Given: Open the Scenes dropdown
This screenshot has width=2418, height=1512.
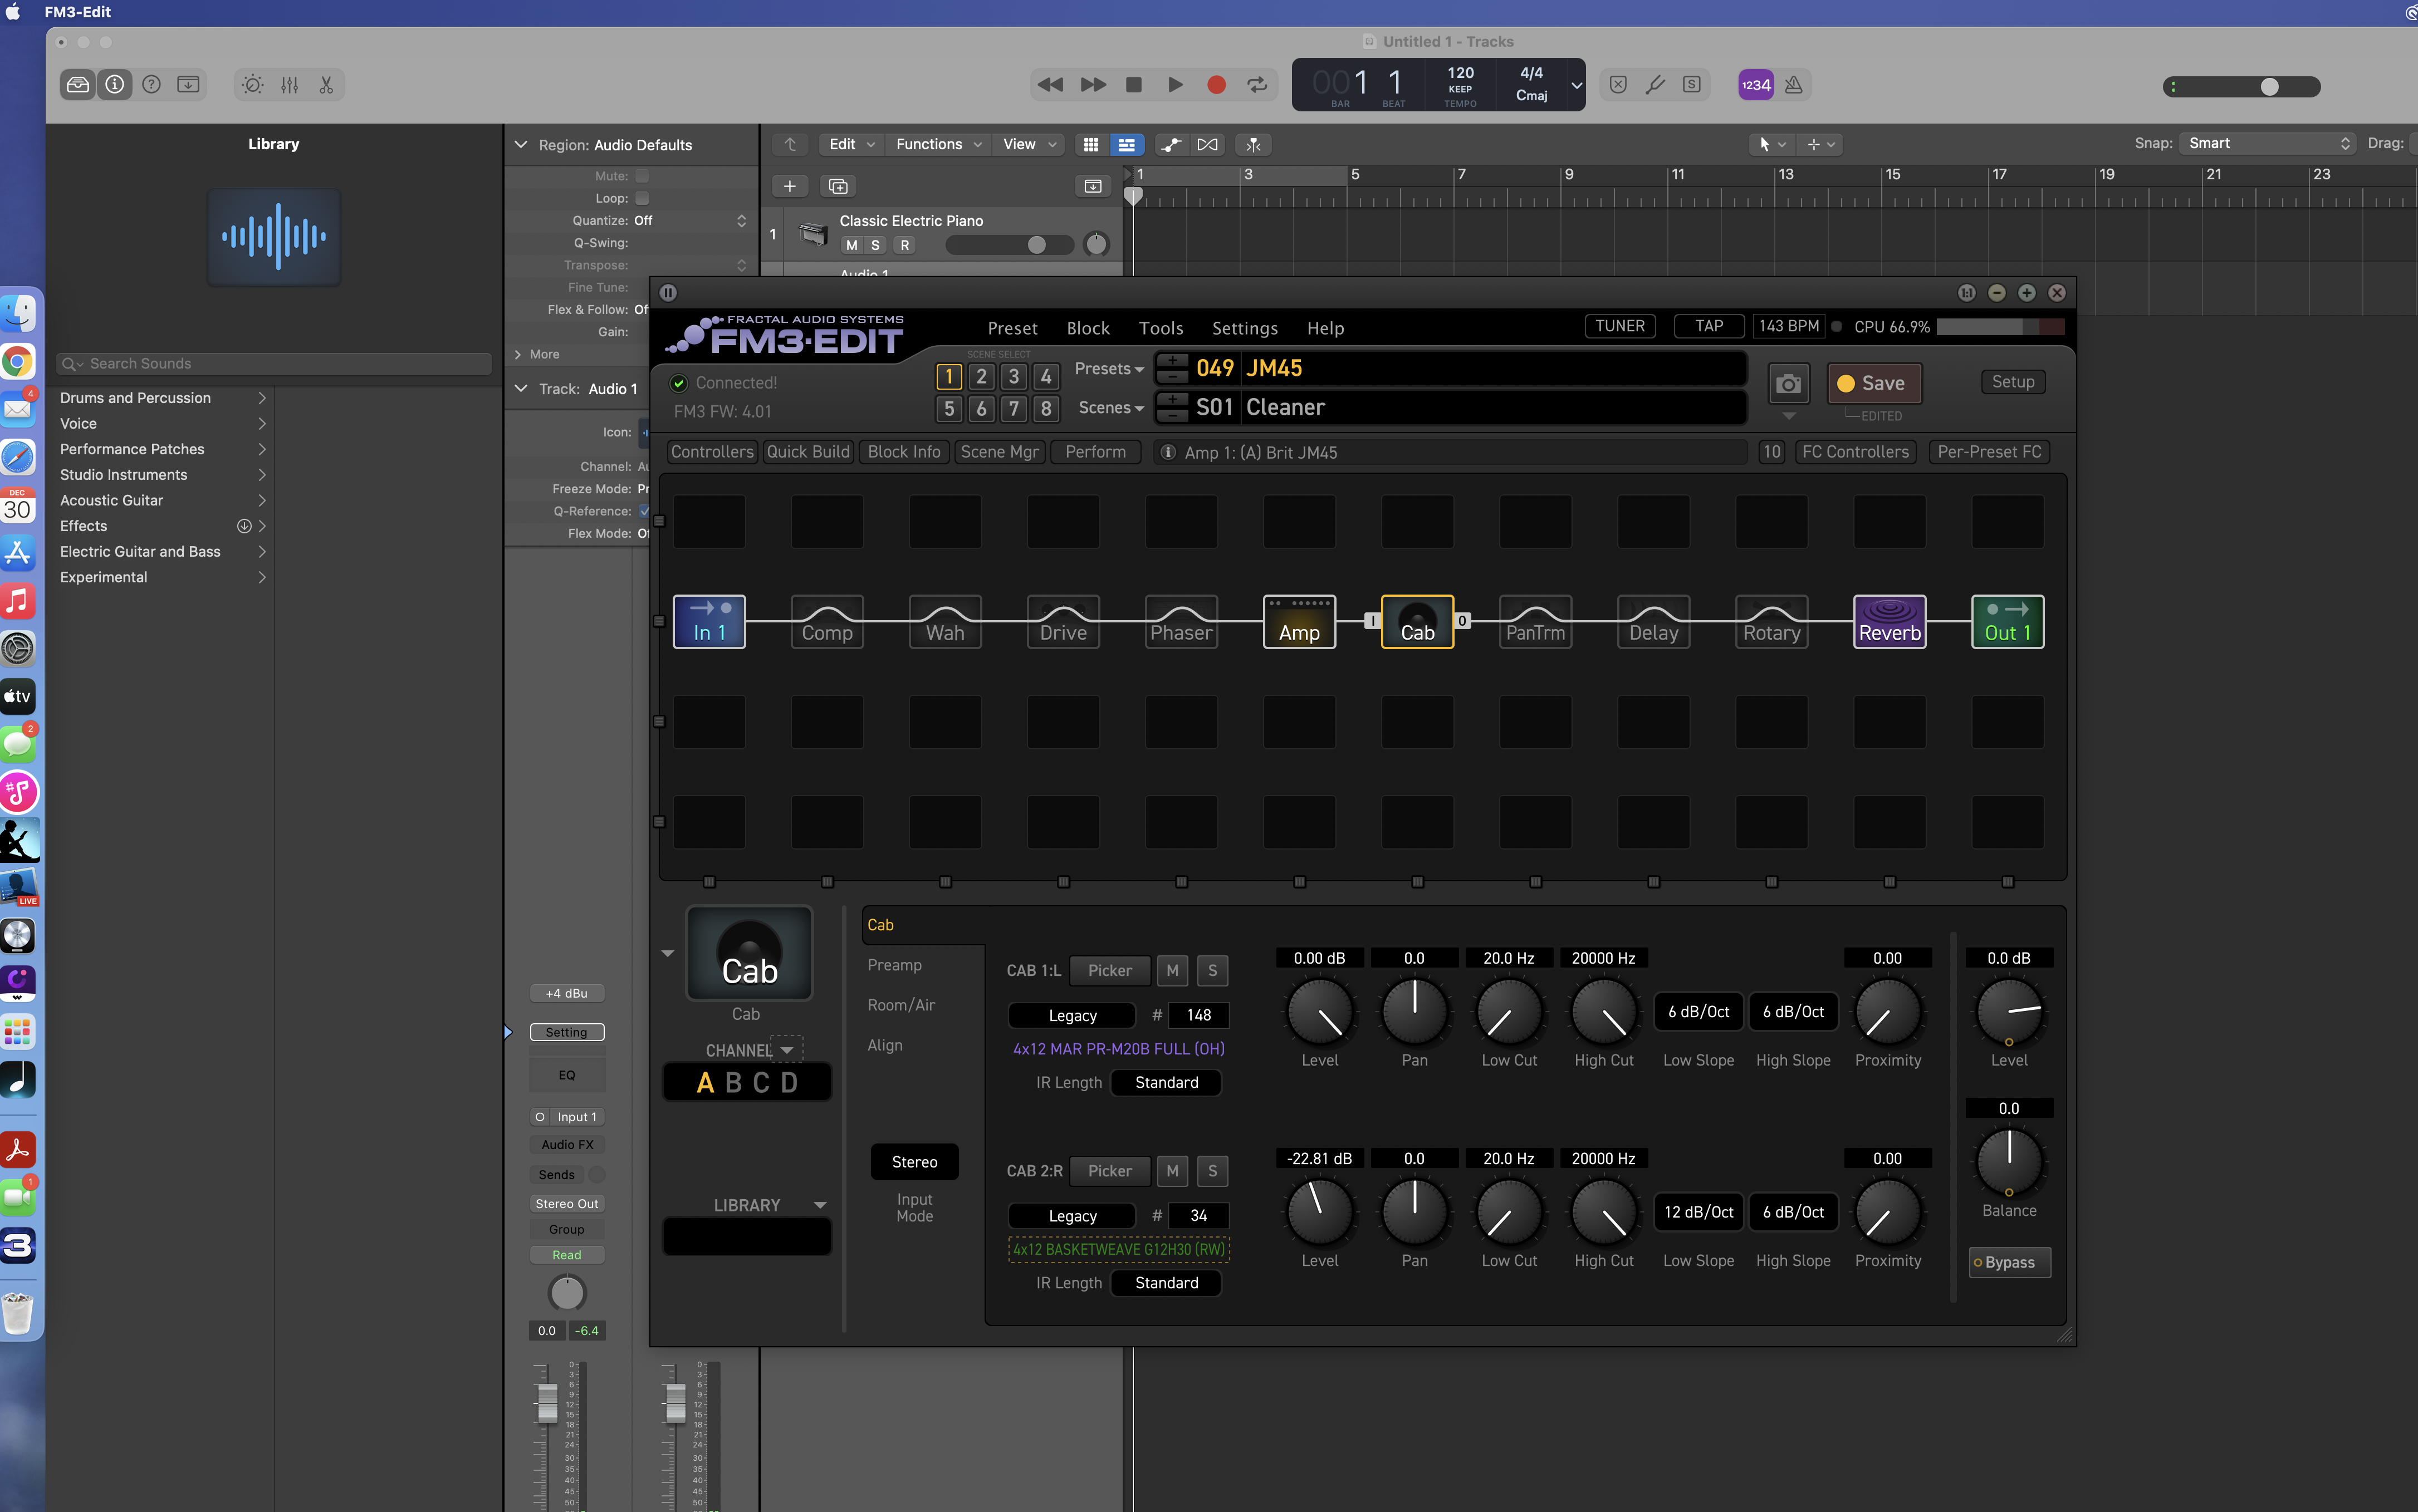Looking at the screenshot, I should pos(1110,408).
